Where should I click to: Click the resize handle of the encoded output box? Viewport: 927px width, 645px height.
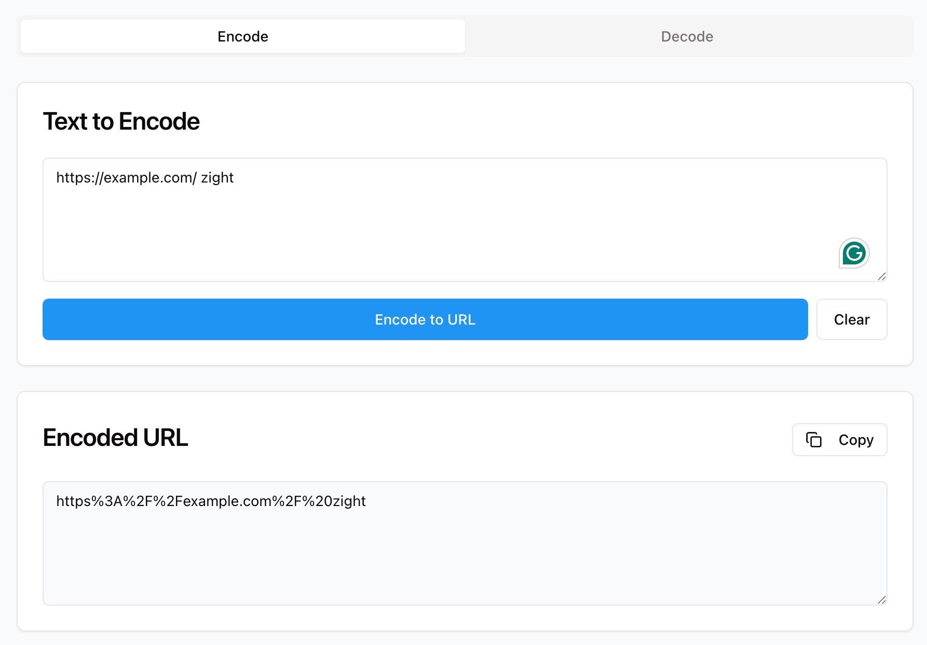[x=881, y=600]
